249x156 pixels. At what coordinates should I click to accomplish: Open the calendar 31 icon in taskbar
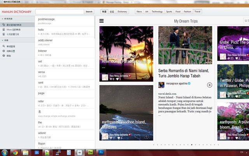[37, 152]
